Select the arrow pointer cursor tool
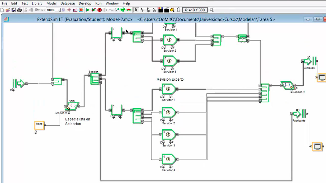This screenshot has width=326, height=183. 136,10
